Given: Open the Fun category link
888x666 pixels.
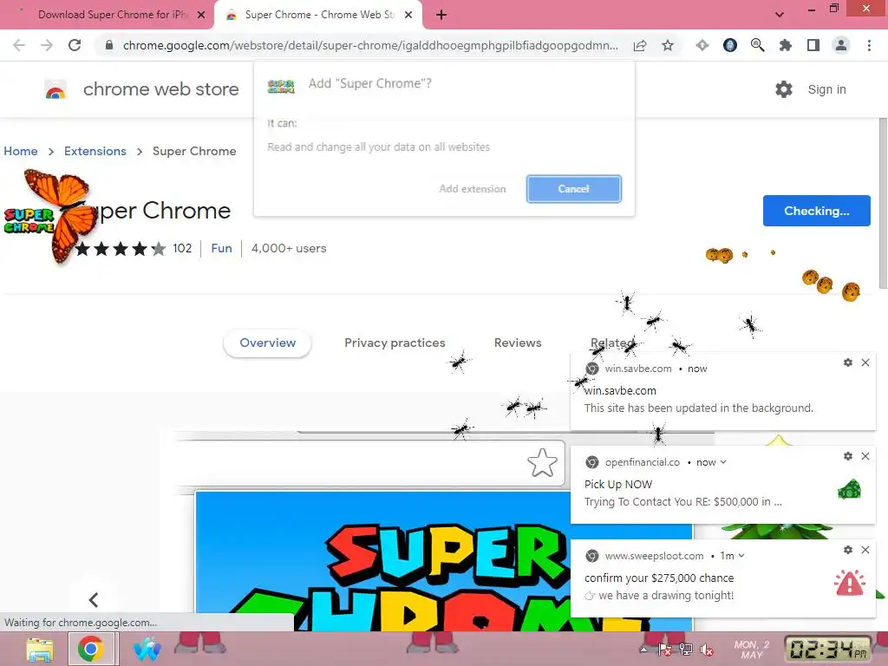Looking at the screenshot, I should click(221, 248).
